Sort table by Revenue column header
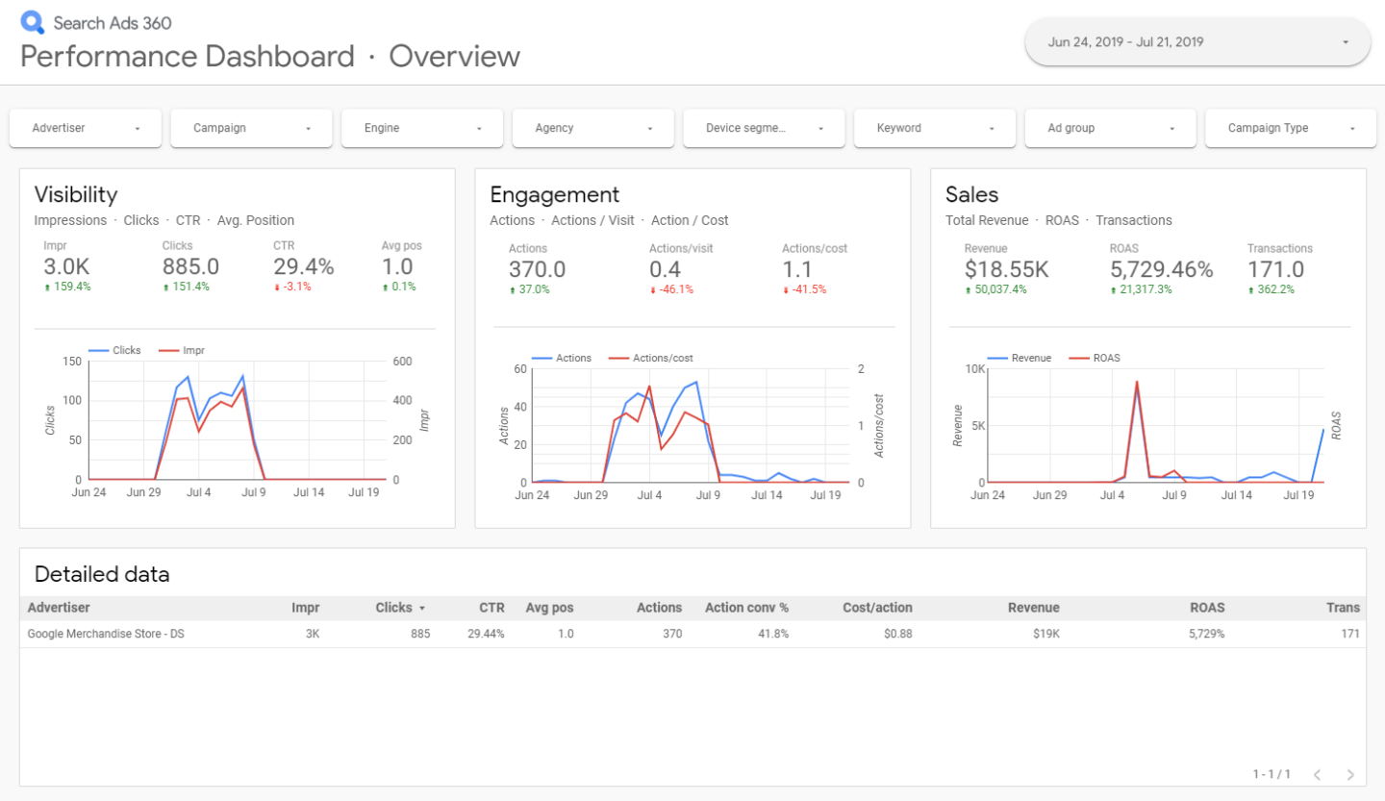1385x801 pixels. 1033,608
